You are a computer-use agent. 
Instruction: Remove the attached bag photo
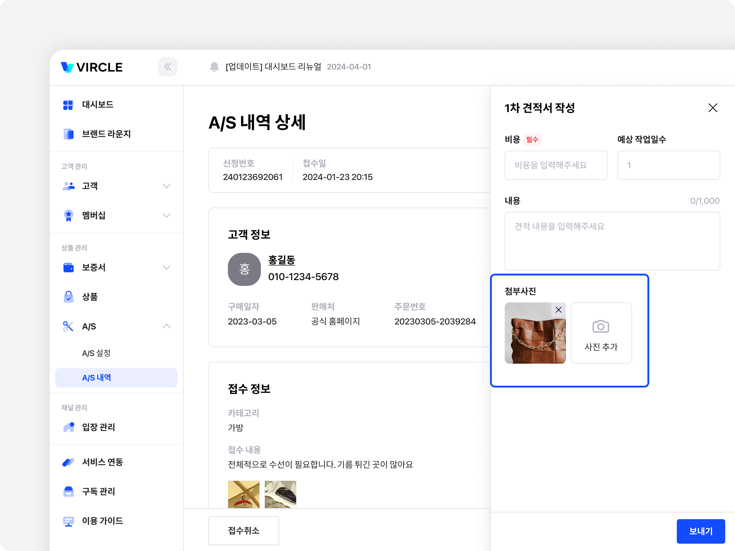[x=558, y=309]
